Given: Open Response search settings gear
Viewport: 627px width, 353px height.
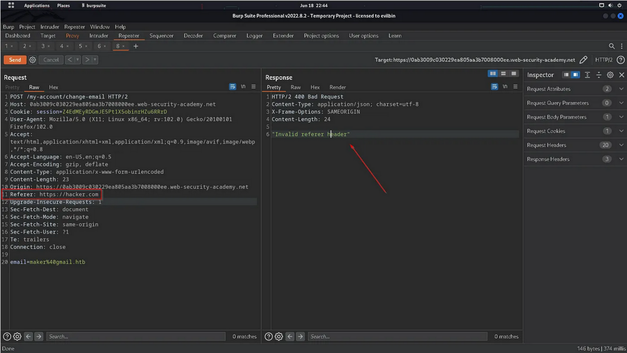Looking at the screenshot, I should tap(278, 337).
